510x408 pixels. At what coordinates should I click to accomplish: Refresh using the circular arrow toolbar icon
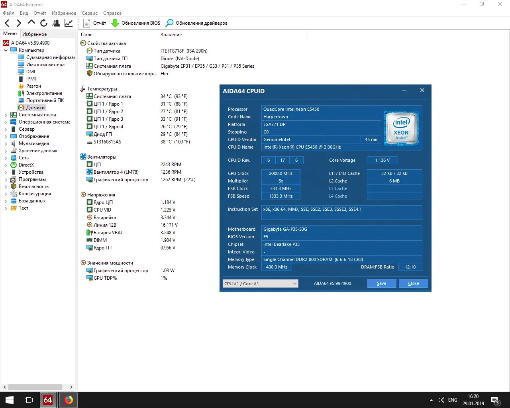click(x=44, y=23)
